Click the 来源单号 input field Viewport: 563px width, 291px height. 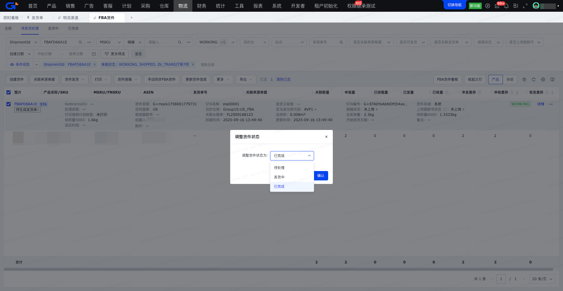(328, 42)
